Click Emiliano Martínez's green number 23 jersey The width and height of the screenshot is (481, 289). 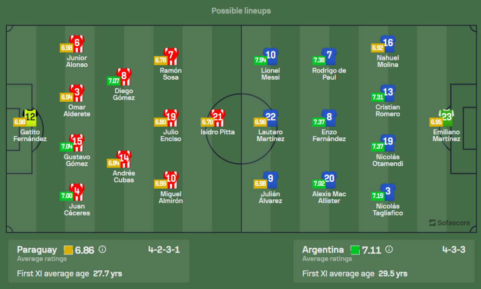(447, 117)
